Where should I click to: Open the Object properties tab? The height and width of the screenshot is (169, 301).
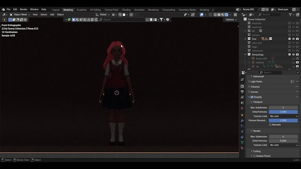click(242, 115)
